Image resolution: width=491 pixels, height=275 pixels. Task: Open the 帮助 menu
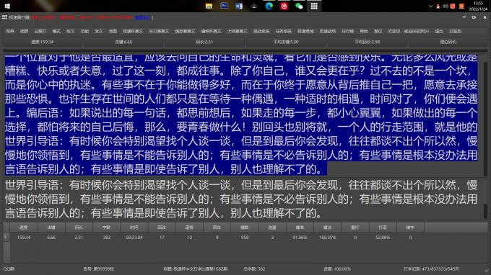tap(364, 31)
